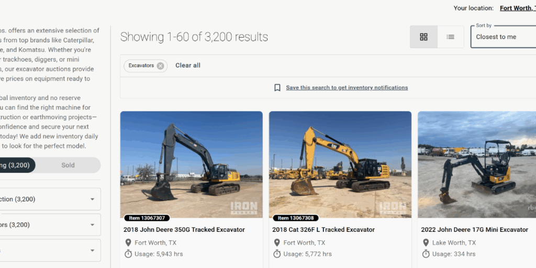Click 'Showing 1-60 of 3,200 results' heading
Screen dimensions: 536x268
tap(194, 37)
